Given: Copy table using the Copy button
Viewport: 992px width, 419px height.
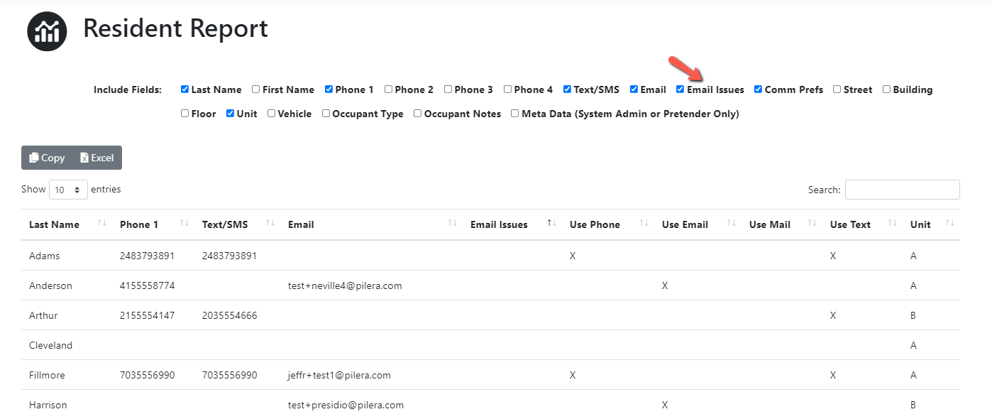Looking at the screenshot, I should (47, 158).
